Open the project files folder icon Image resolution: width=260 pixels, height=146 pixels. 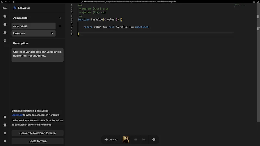(x=5, y=16)
